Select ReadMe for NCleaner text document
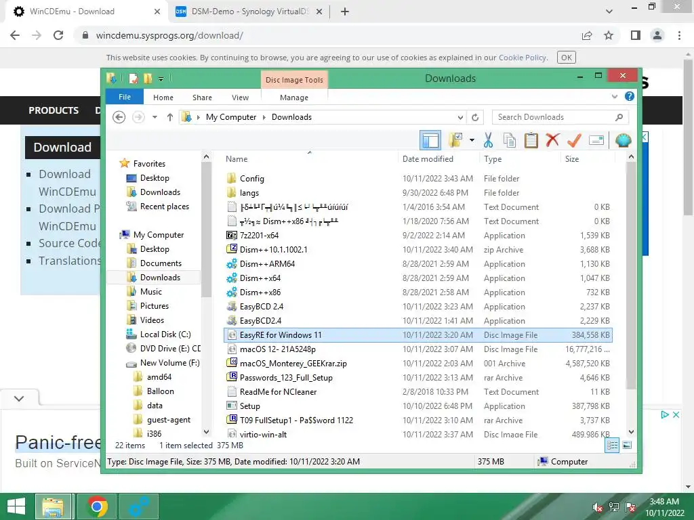The height and width of the screenshot is (520, 694). click(418, 392)
